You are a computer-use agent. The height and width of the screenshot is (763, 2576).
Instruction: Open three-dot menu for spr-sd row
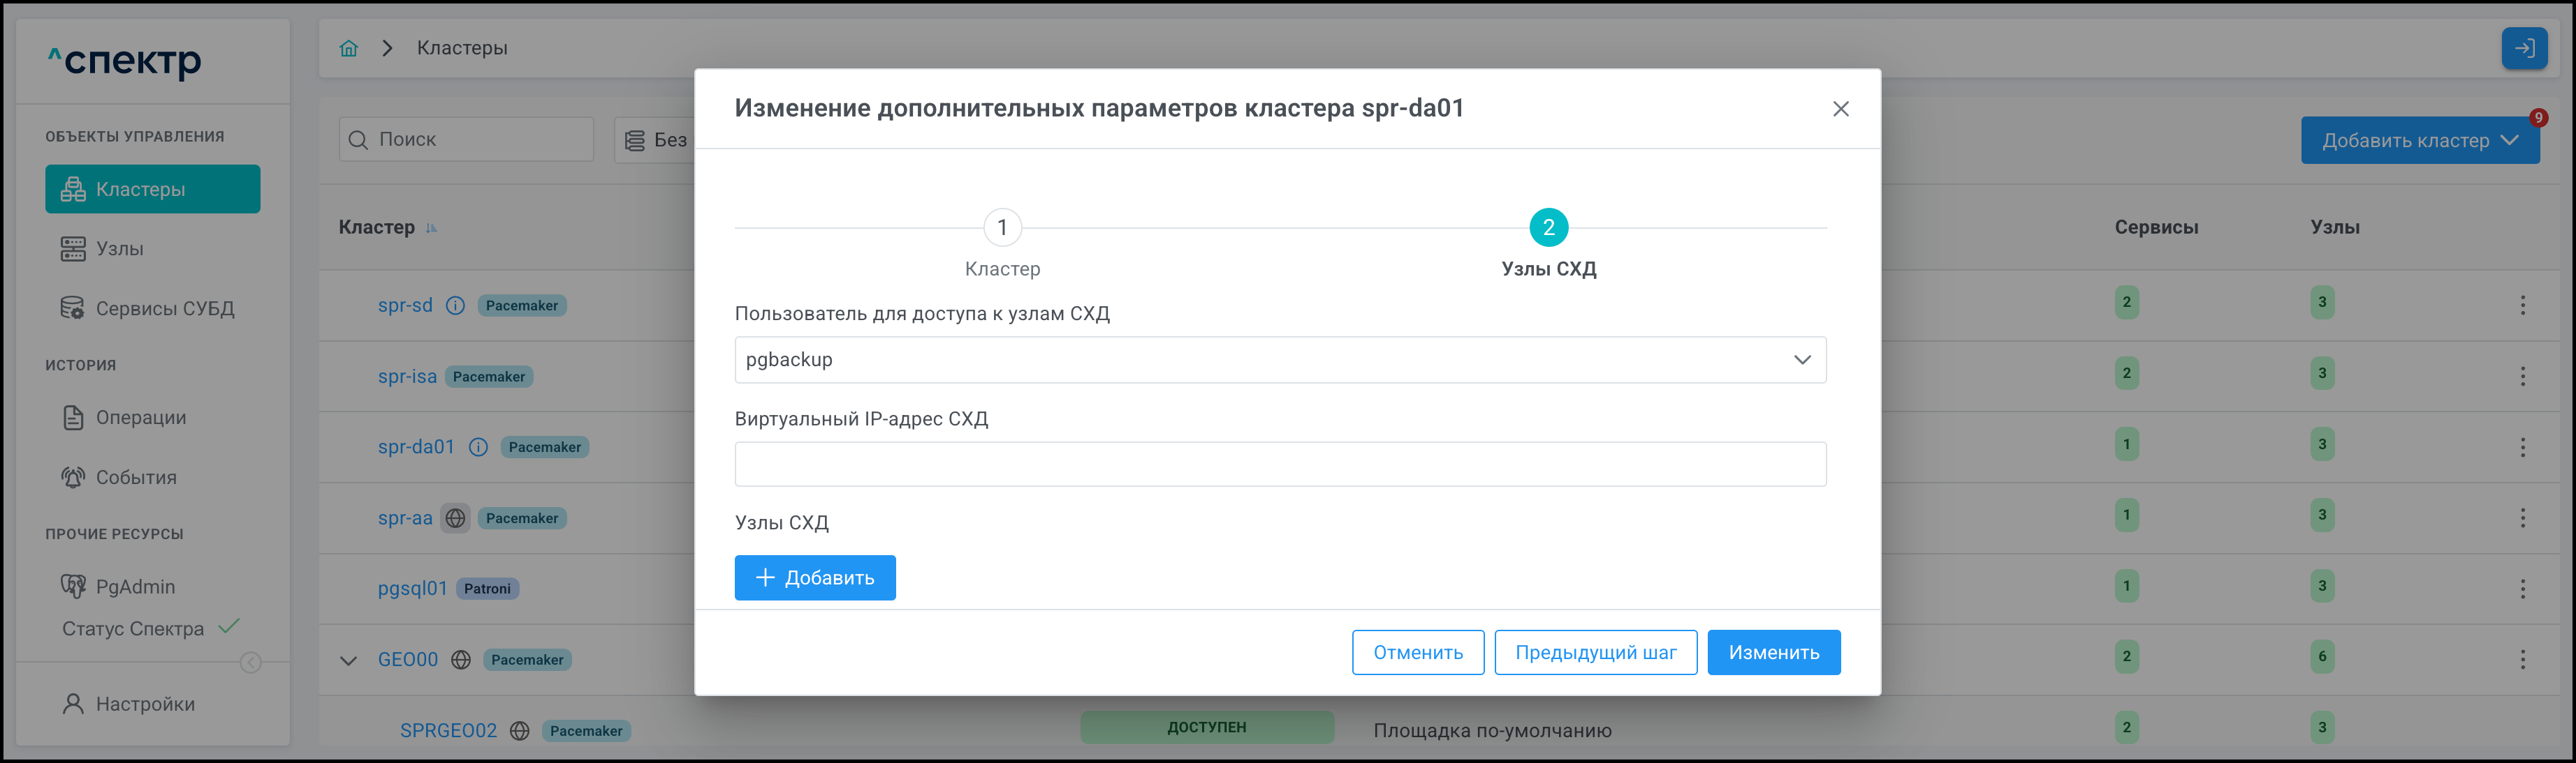2522,305
